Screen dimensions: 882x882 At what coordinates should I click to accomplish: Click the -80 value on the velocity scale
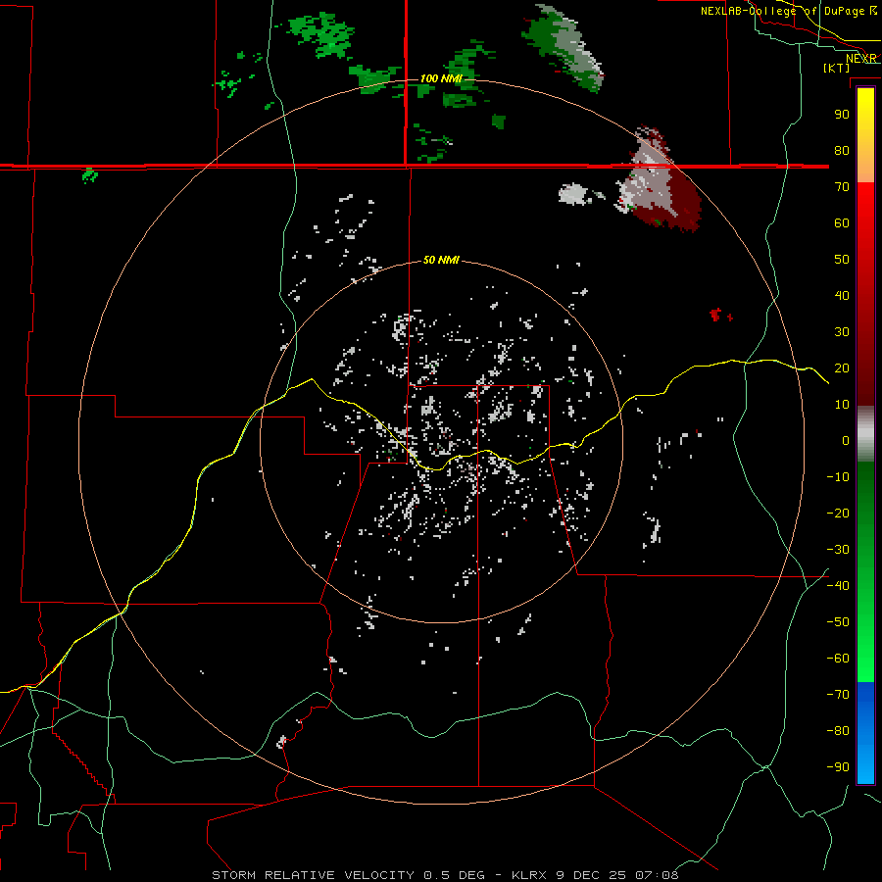click(x=838, y=731)
